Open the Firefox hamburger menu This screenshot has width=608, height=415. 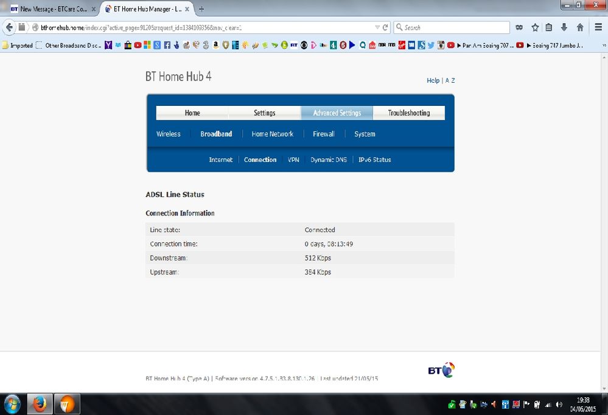(598, 27)
